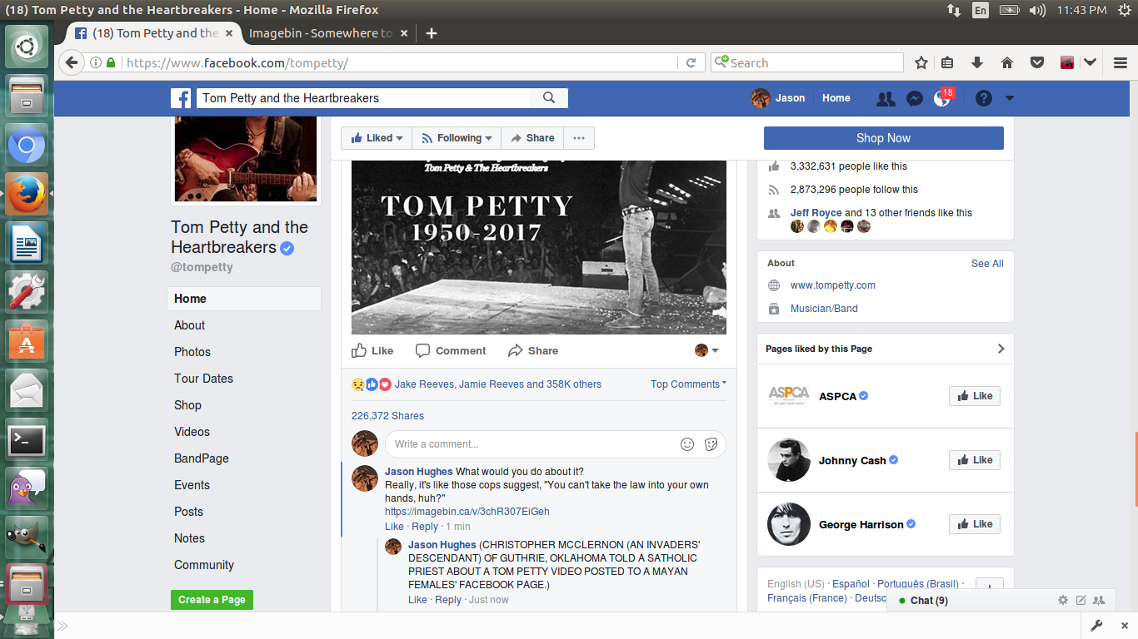The height and width of the screenshot is (639, 1138).
Task: Open the imagebin.ca link in comment
Action: (467, 512)
